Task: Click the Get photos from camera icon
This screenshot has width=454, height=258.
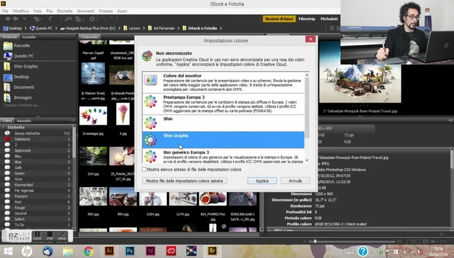Action: 68,19
